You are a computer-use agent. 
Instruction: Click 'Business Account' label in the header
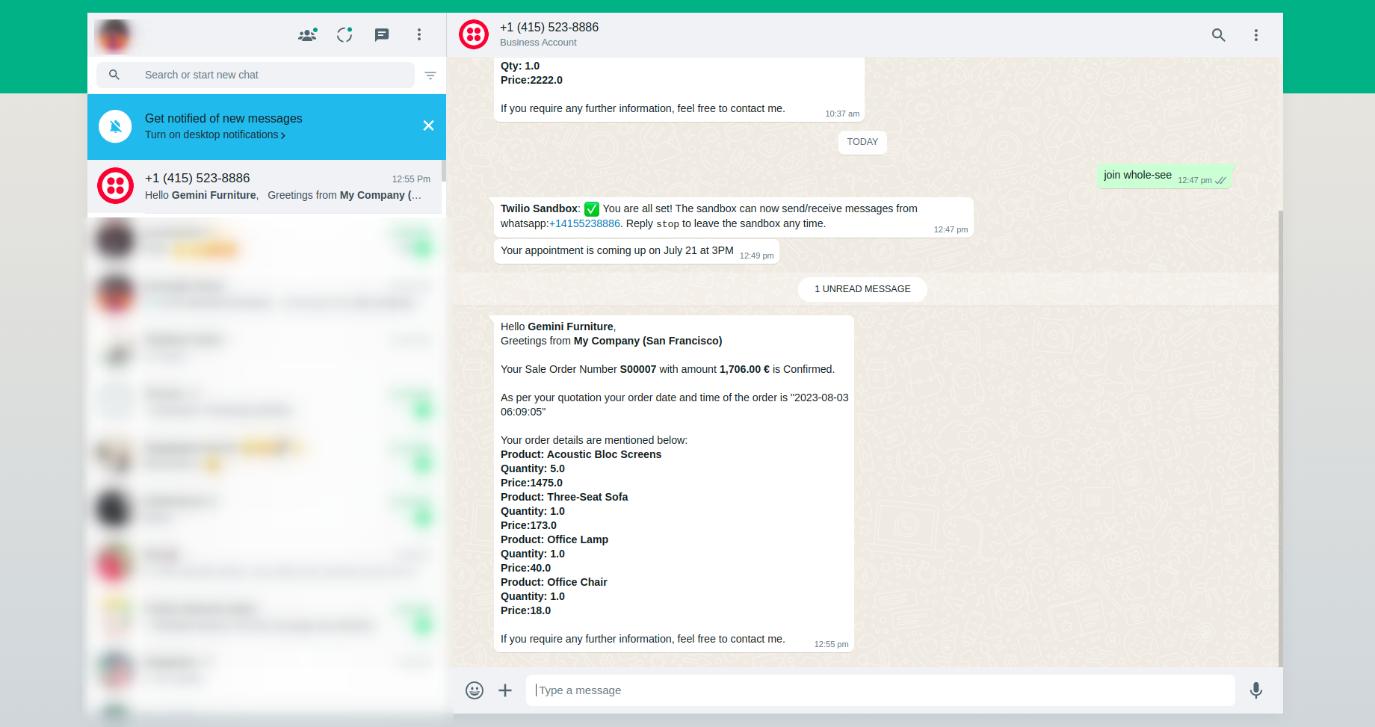point(538,43)
